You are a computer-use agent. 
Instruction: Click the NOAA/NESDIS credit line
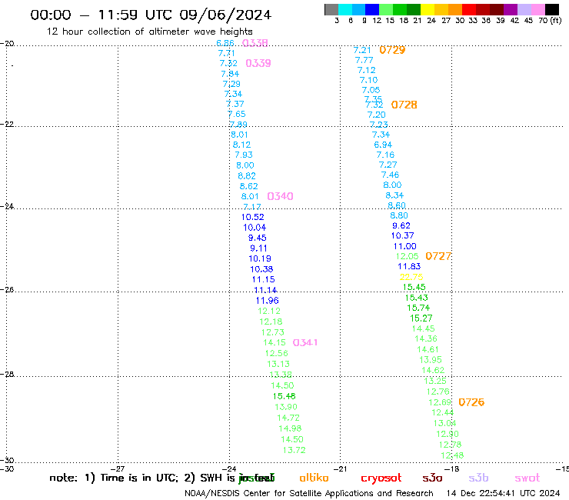309,494
